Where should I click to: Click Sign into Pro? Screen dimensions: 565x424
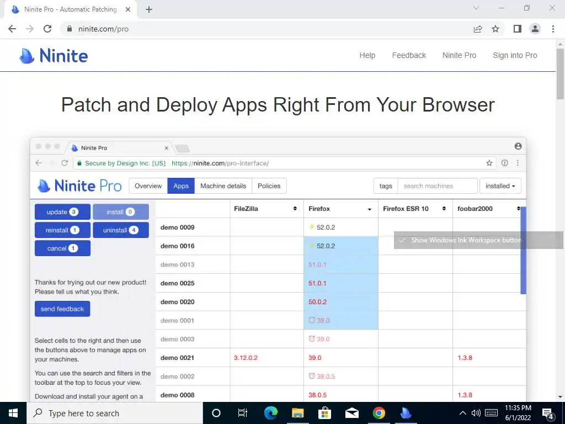click(515, 56)
